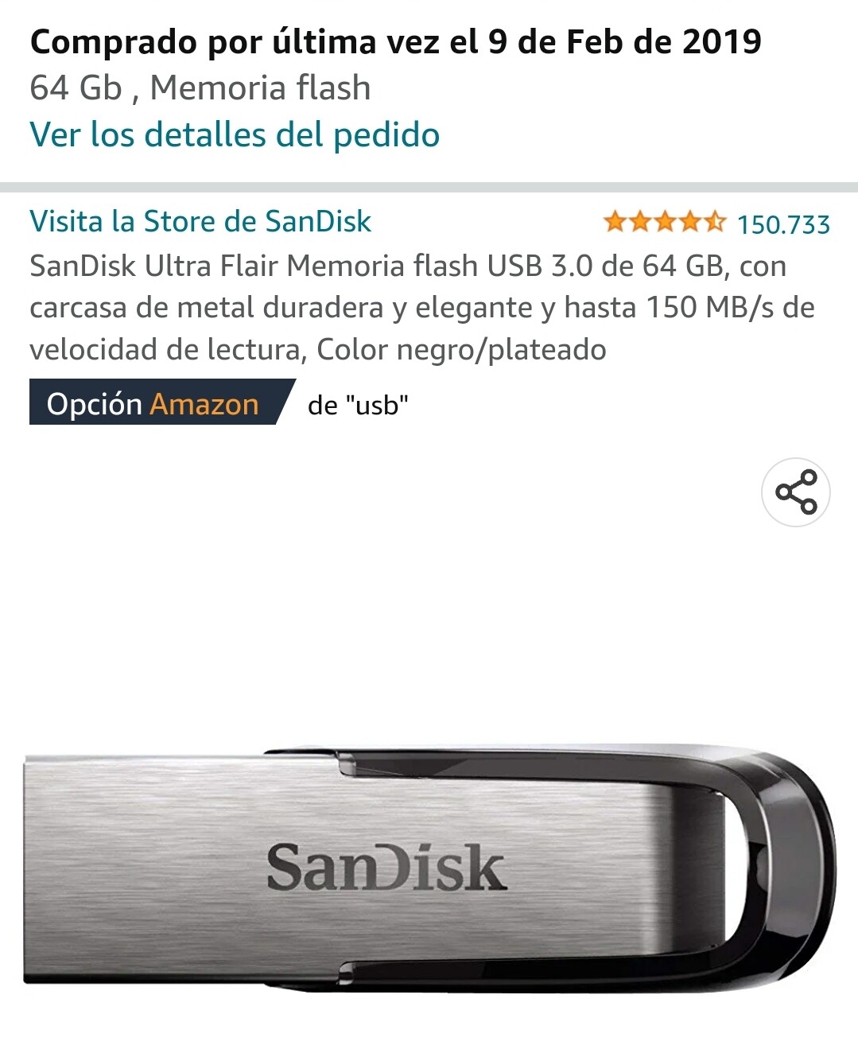Tap the gray divider below the order details
This screenshot has height=1061, width=858.
429,188
